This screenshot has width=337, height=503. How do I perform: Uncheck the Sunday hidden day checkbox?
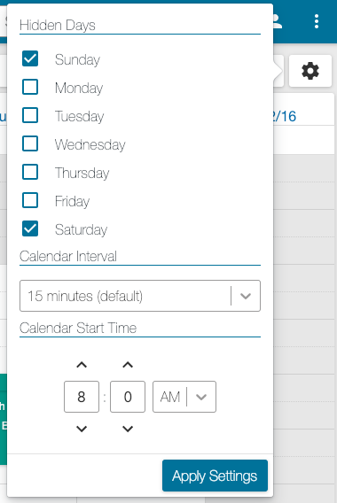click(30, 58)
